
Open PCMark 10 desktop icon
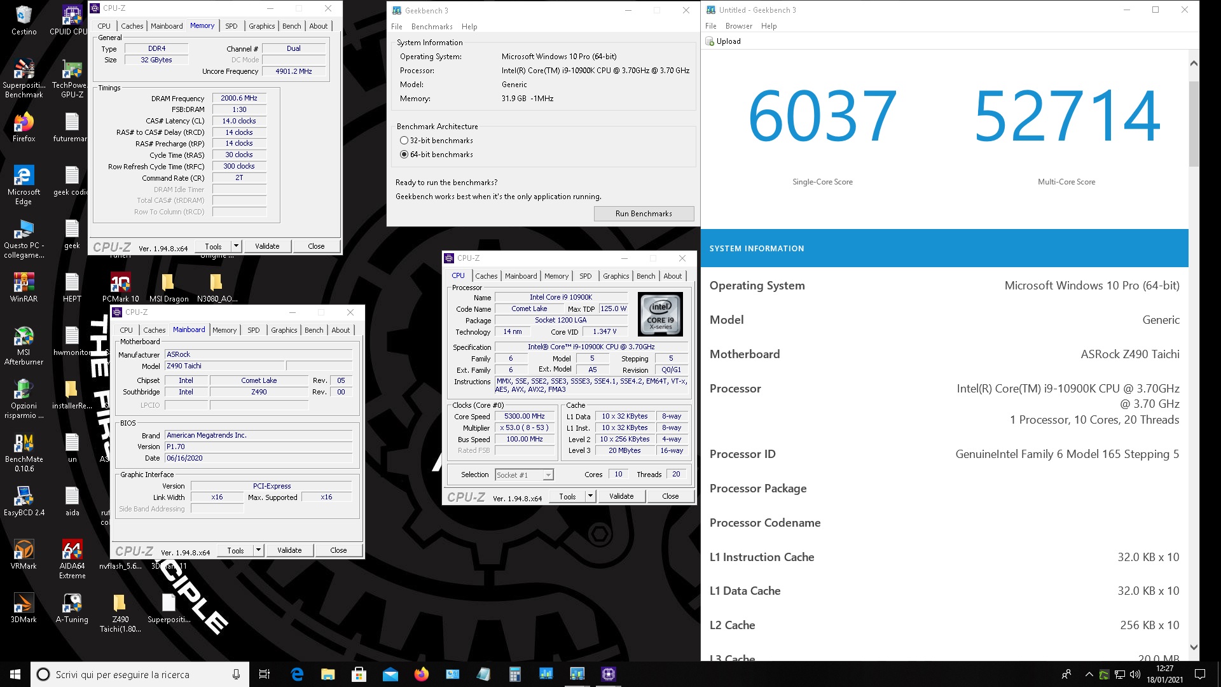[x=120, y=287]
